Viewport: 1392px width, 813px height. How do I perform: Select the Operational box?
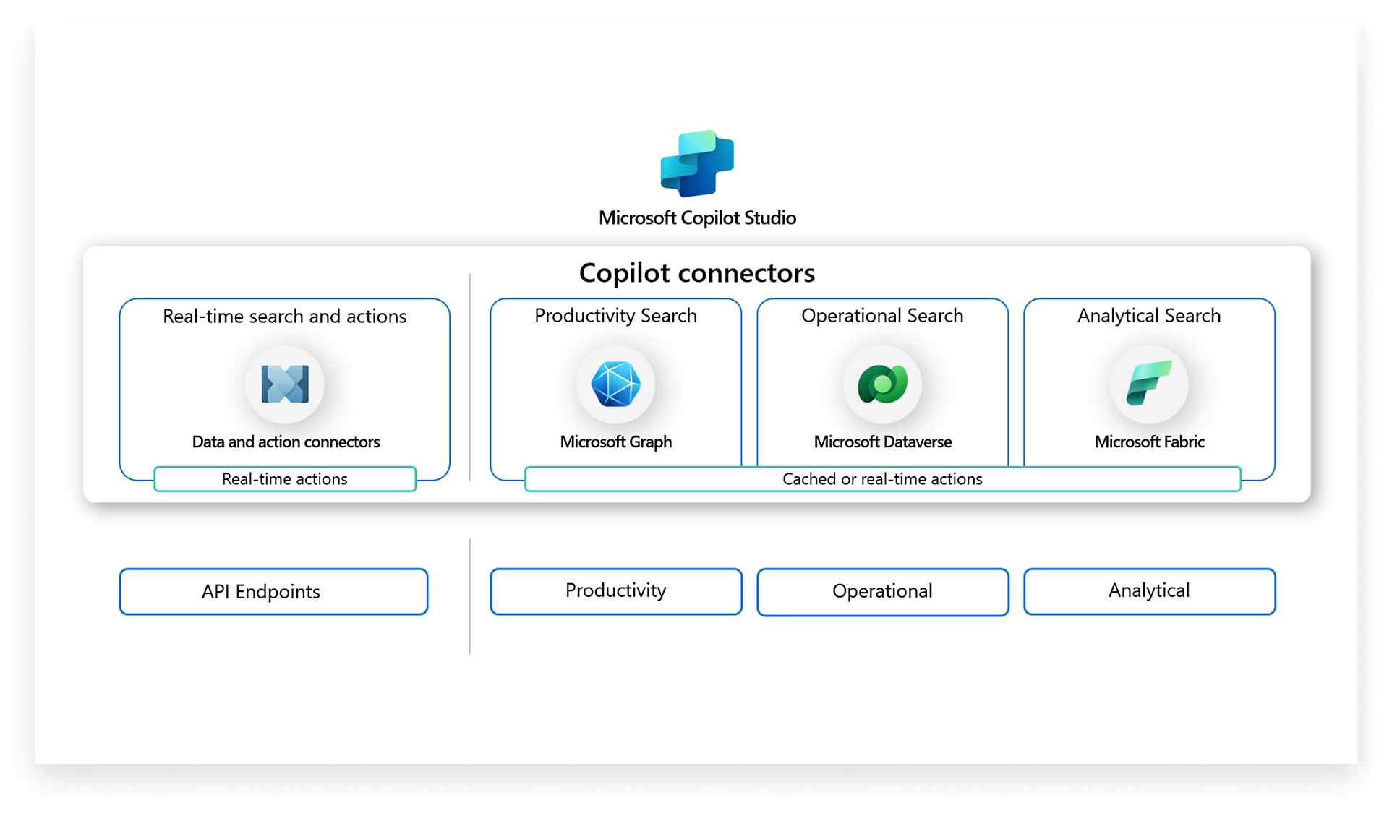883,592
